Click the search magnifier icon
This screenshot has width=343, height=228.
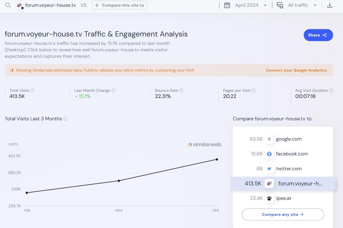tap(8, 5)
